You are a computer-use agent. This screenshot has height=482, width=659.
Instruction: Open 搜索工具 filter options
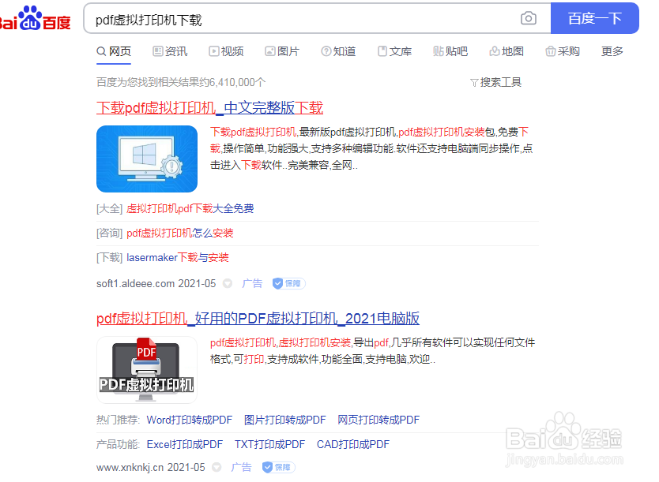[496, 82]
